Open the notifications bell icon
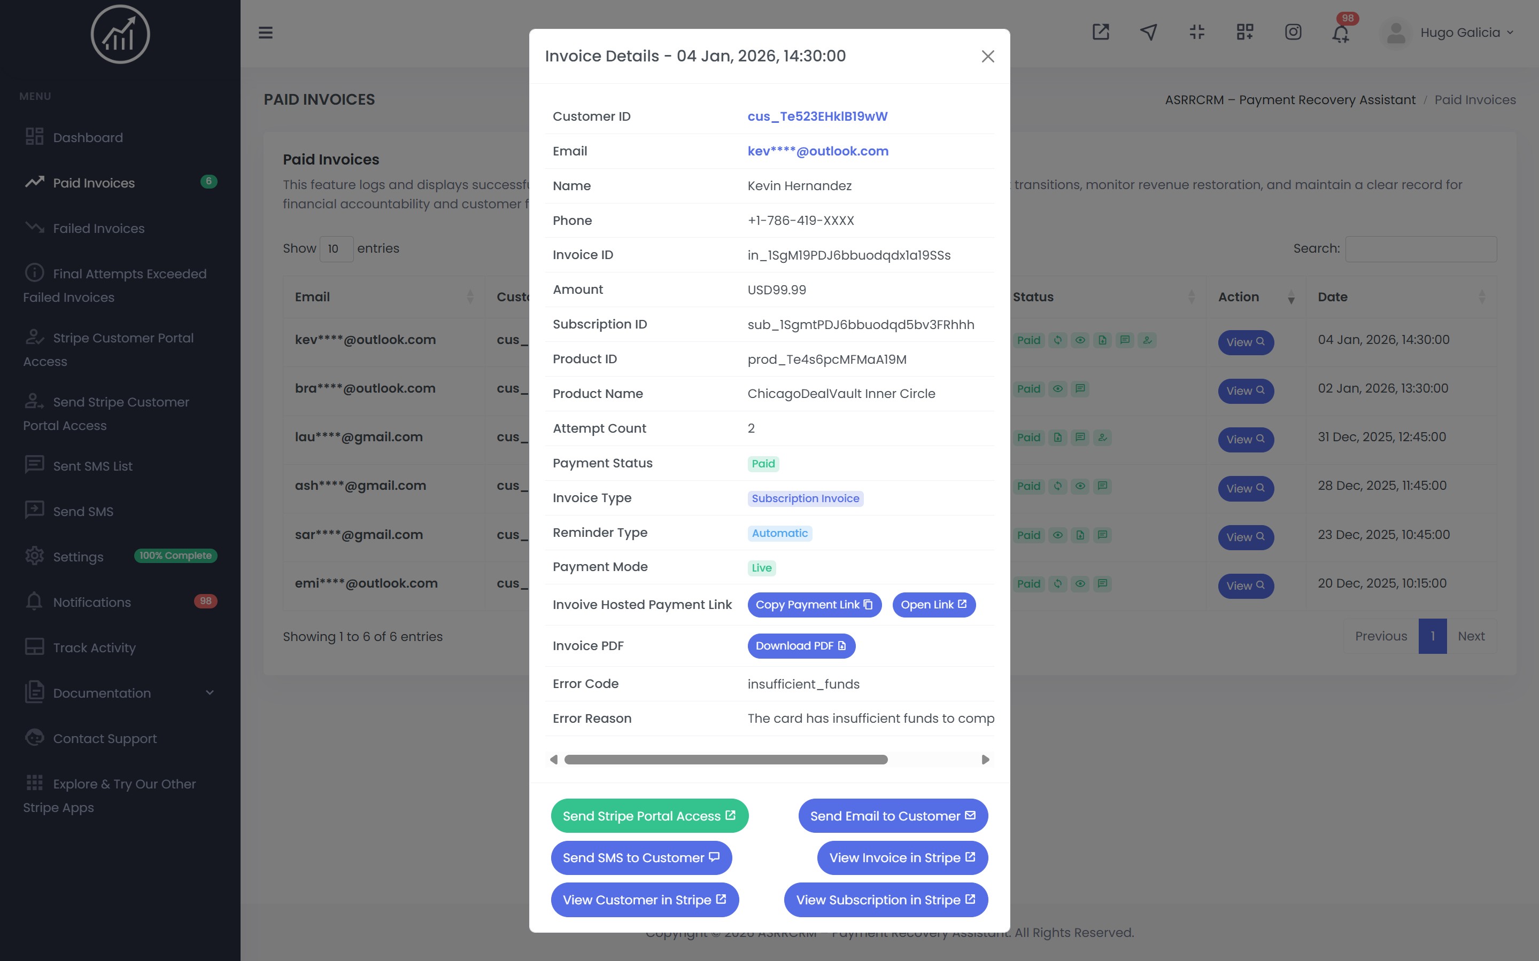The image size is (1539, 961). (1340, 33)
